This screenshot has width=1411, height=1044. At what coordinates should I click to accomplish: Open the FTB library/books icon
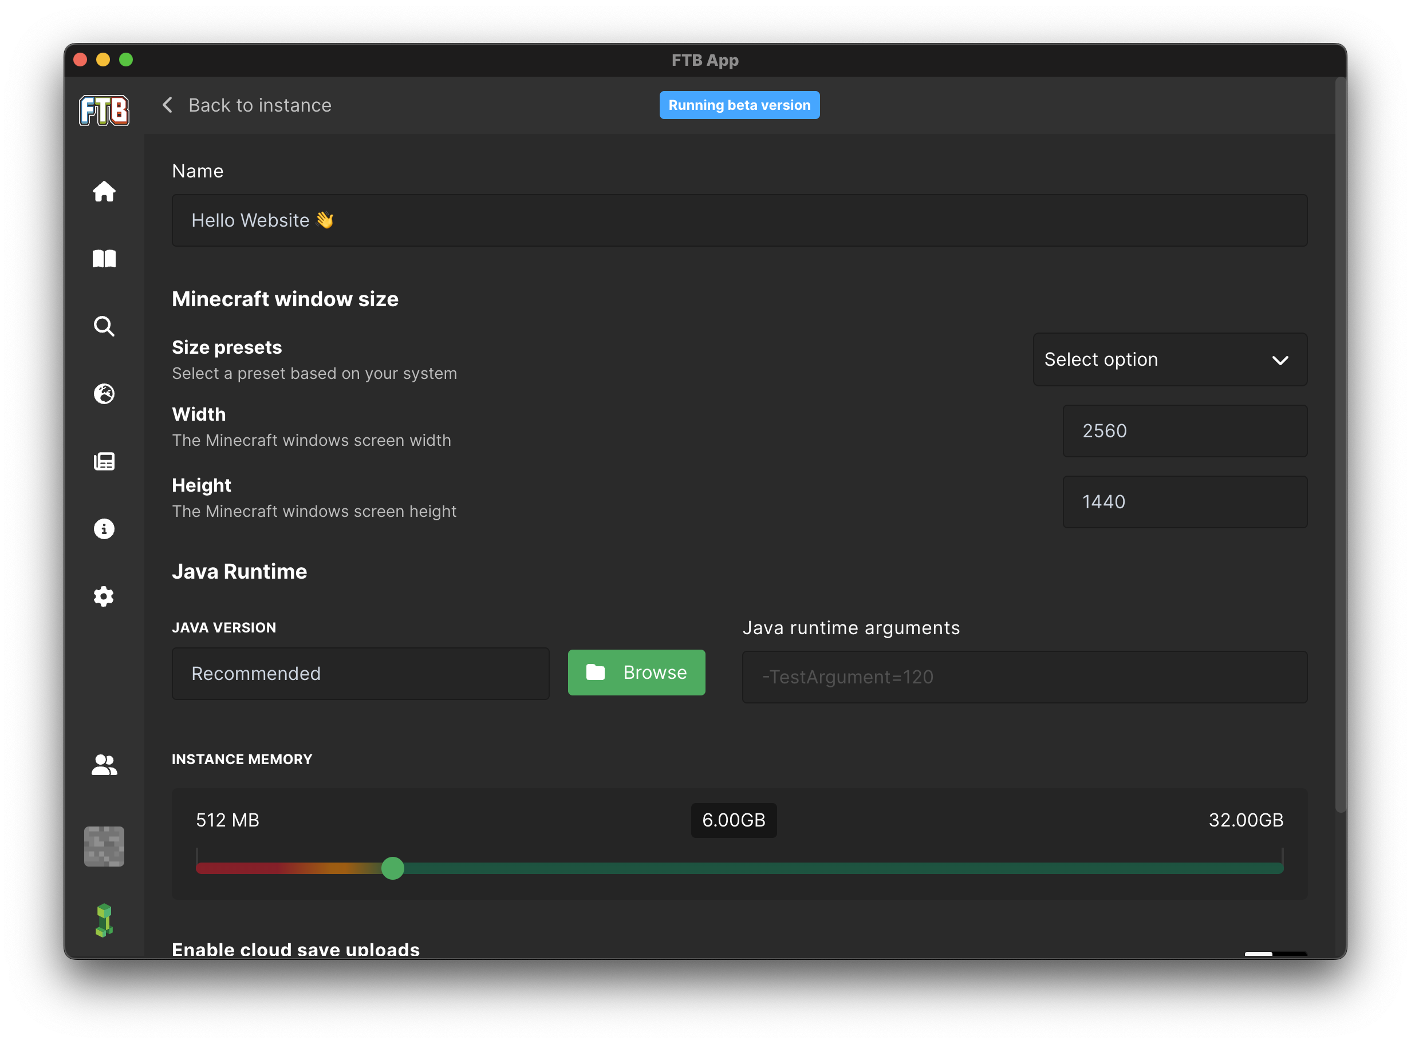click(x=104, y=258)
